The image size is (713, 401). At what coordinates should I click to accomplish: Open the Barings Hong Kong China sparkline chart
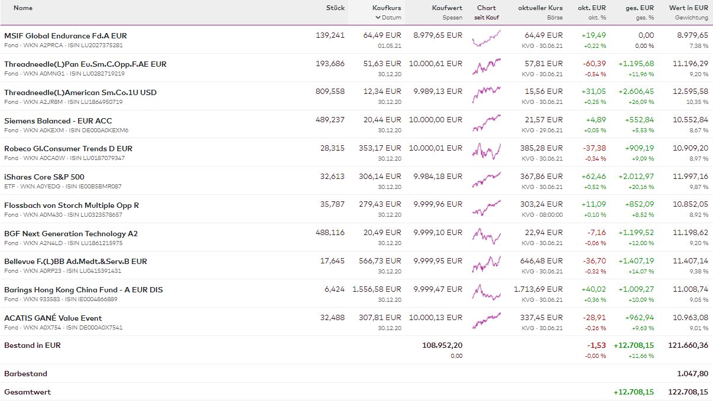[x=487, y=293]
